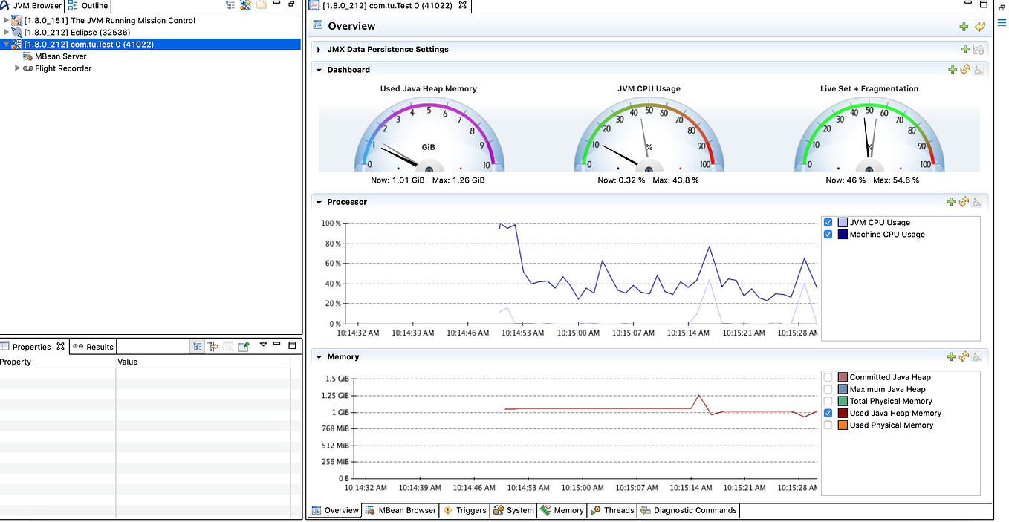Expand JMX Data Persistence Settings section
Viewport: 1009px width, 522px height.
tap(319, 50)
